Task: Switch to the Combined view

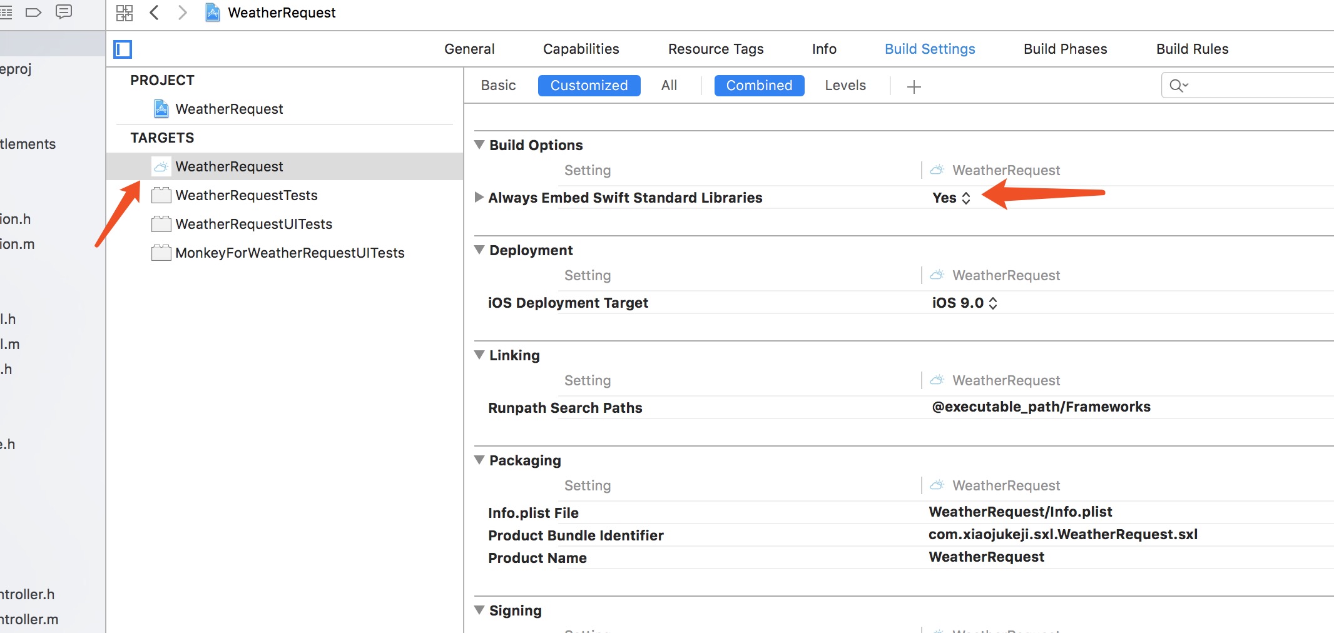Action: coord(759,86)
